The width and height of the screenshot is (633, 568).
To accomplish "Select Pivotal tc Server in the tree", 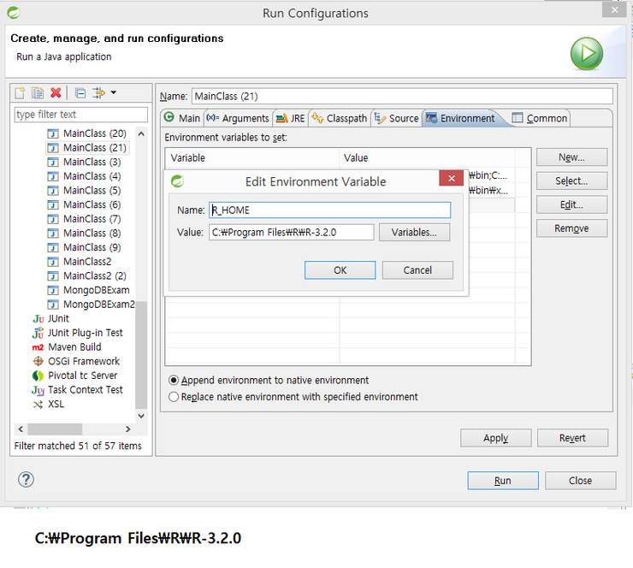I will (82, 376).
